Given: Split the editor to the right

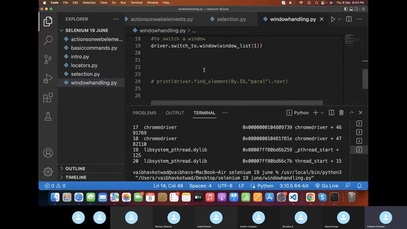Looking at the screenshot, I should 349,19.
